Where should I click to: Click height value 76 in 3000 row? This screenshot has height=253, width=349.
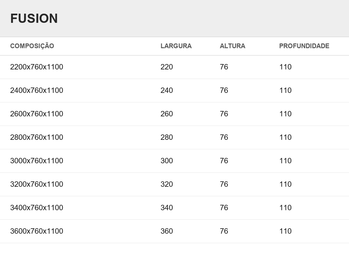(x=224, y=161)
